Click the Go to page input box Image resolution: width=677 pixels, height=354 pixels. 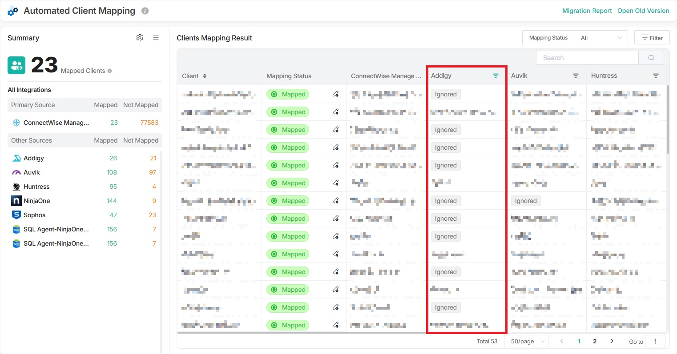pyautogui.click(x=655, y=341)
